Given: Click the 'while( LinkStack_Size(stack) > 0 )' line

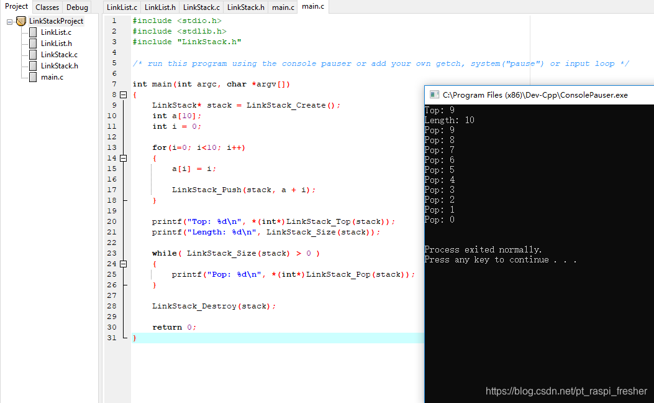Looking at the screenshot, I should pyautogui.click(x=235, y=254).
